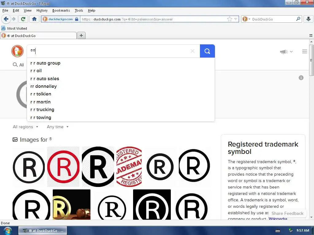Image resolution: width=314 pixels, height=235 pixels.
Task: Pick suggestion 'r r auto group'
Action: click(x=121, y=63)
